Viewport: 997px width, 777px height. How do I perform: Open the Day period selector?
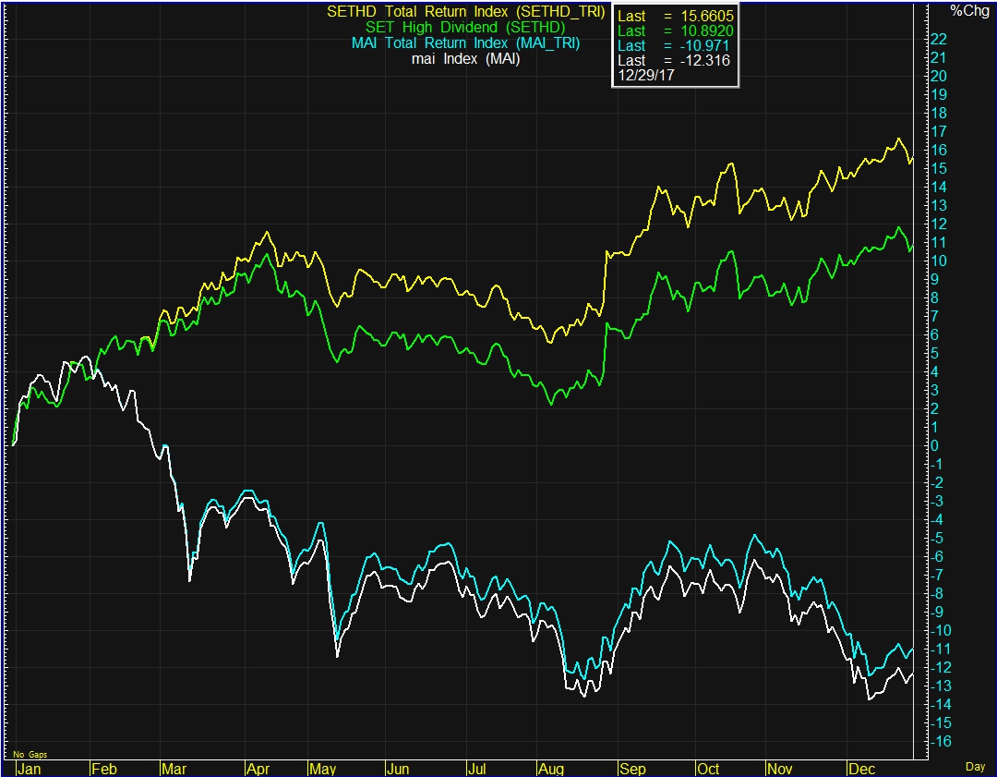coord(975,767)
